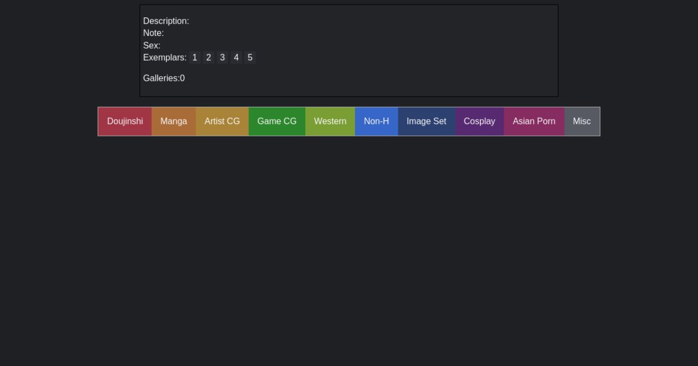Open exemplar link 4
Image resolution: width=698 pixels, height=366 pixels.
click(x=236, y=58)
